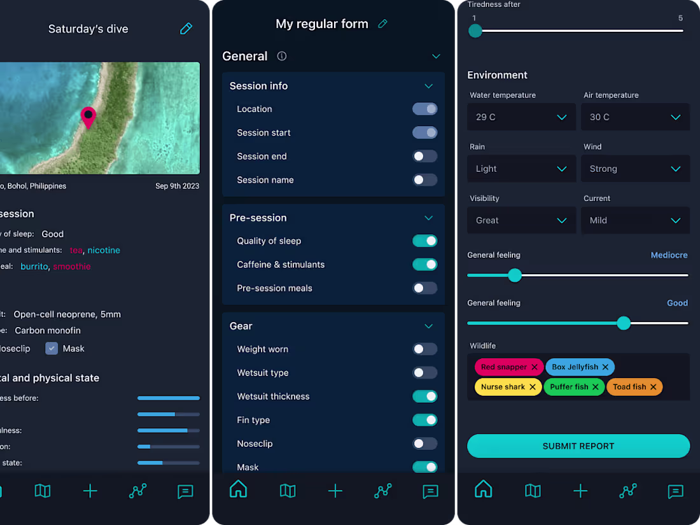The height and width of the screenshot is (525, 700).
Task: Open the Map tab in bottom navigation
Action: coord(287,491)
